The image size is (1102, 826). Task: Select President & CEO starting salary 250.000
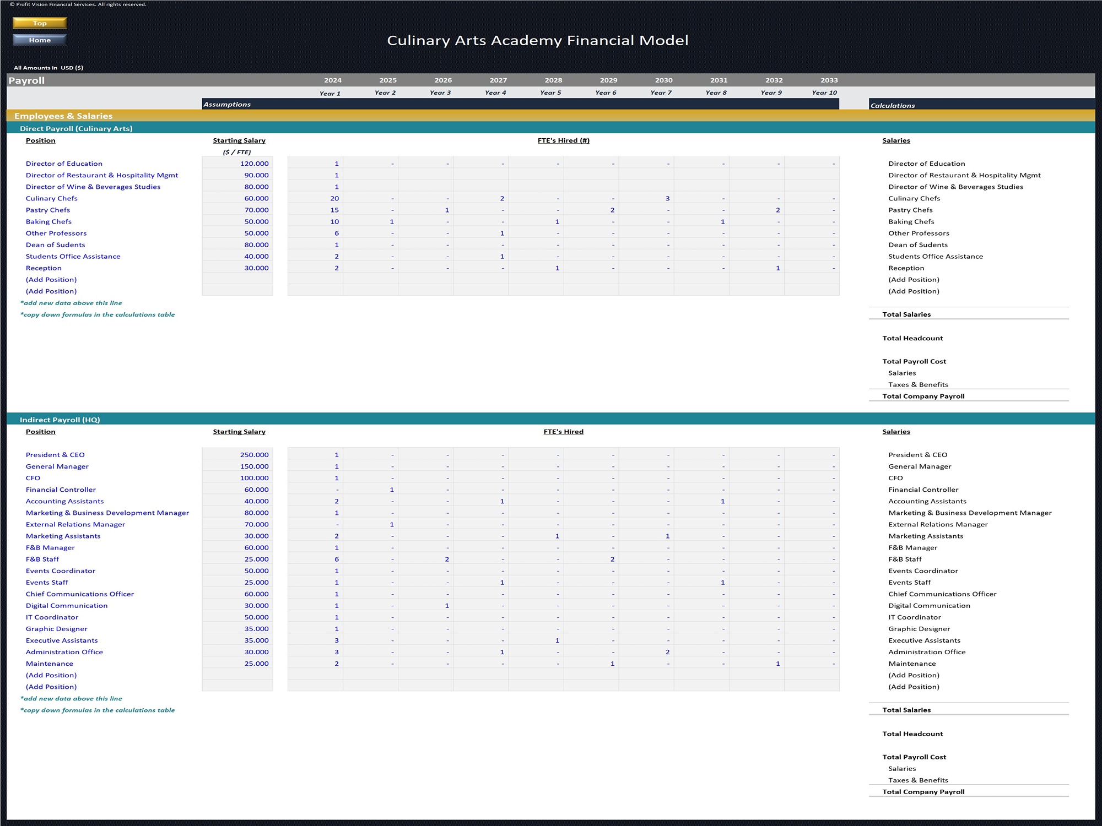[x=237, y=455]
